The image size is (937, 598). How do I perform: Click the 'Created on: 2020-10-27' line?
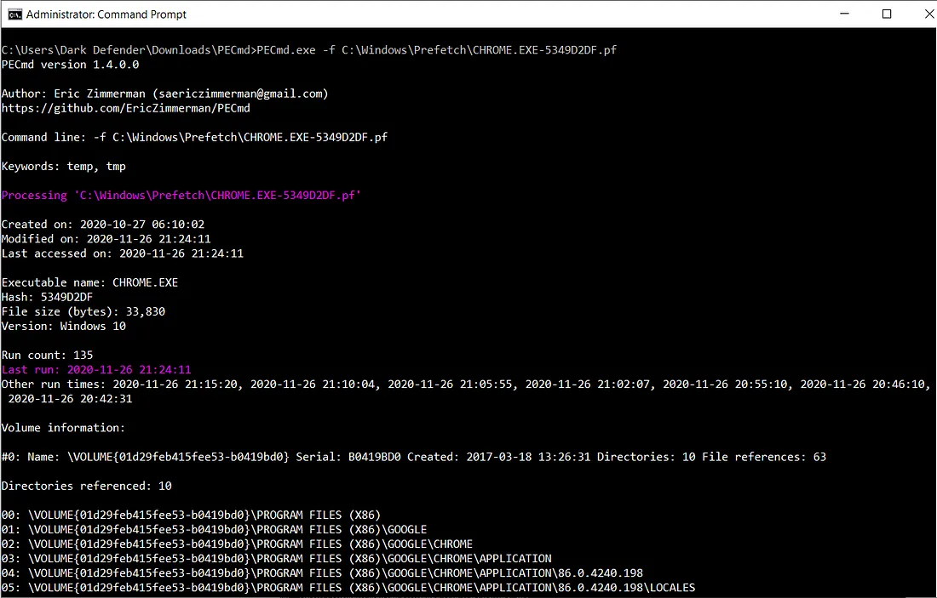coord(103,225)
